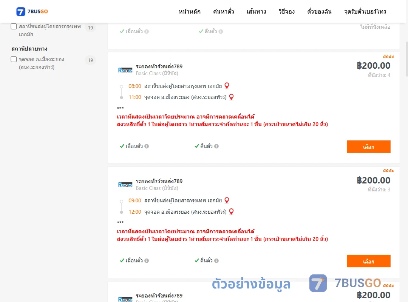Open the ตั๋วของฉัน menu item

pos(319,11)
